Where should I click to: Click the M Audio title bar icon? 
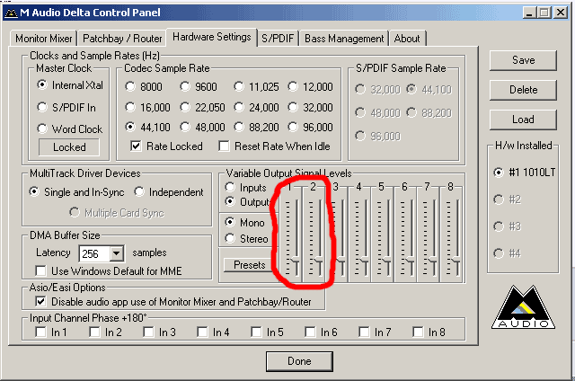point(11,13)
